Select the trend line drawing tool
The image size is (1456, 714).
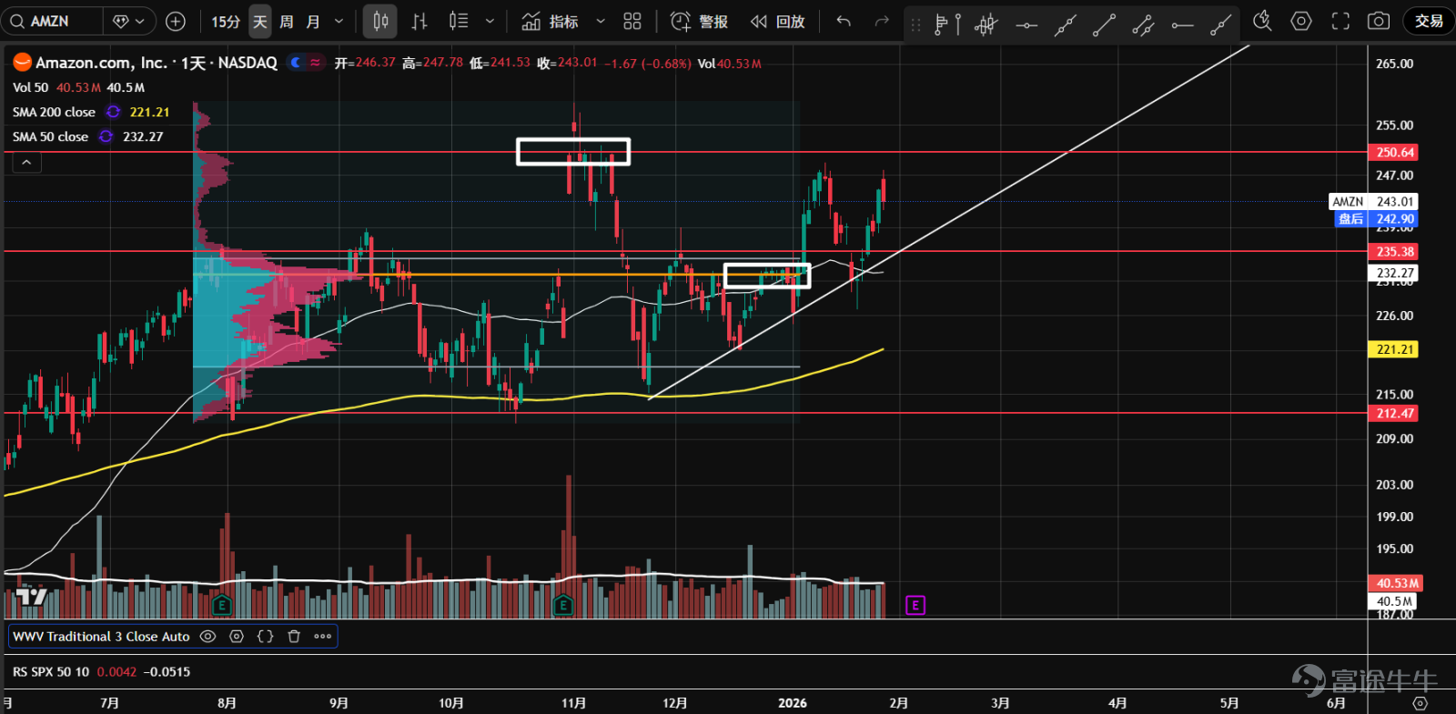(1104, 25)
